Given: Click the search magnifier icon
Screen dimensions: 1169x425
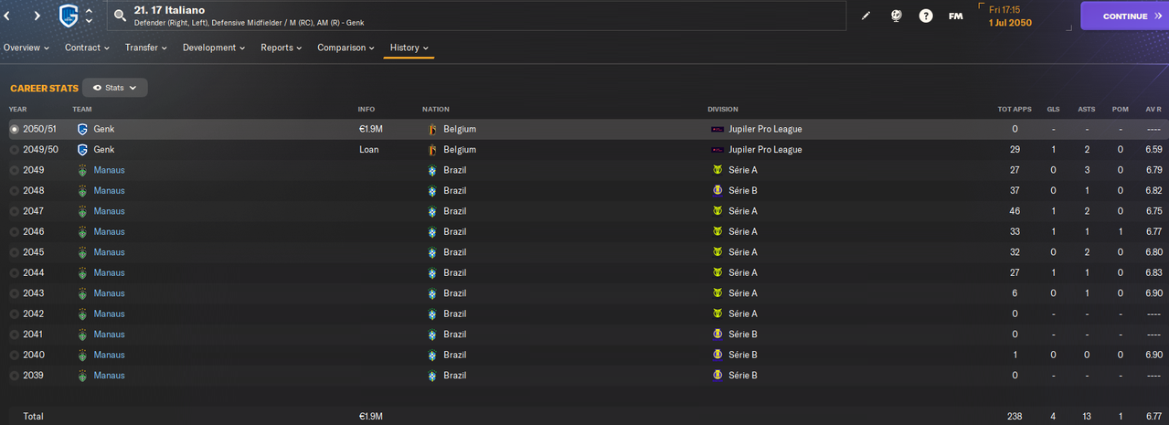Looking at the screenshot, I should coord(120,16).
